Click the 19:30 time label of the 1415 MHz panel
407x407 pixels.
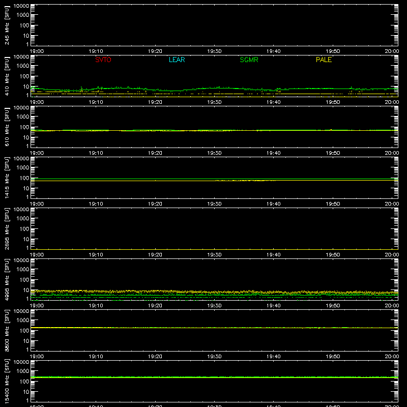click(214, 204)
